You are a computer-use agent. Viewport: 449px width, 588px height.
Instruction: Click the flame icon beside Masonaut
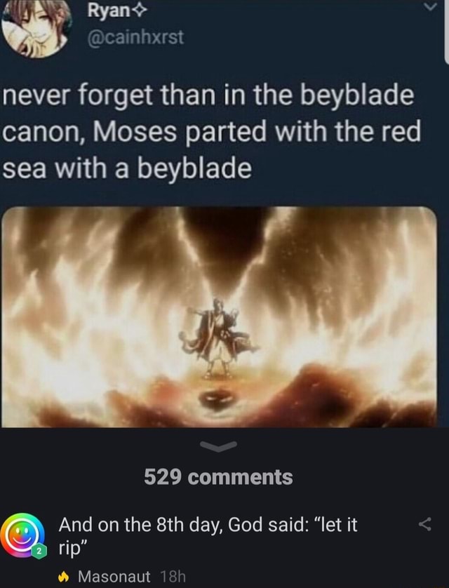coord(64,577)
